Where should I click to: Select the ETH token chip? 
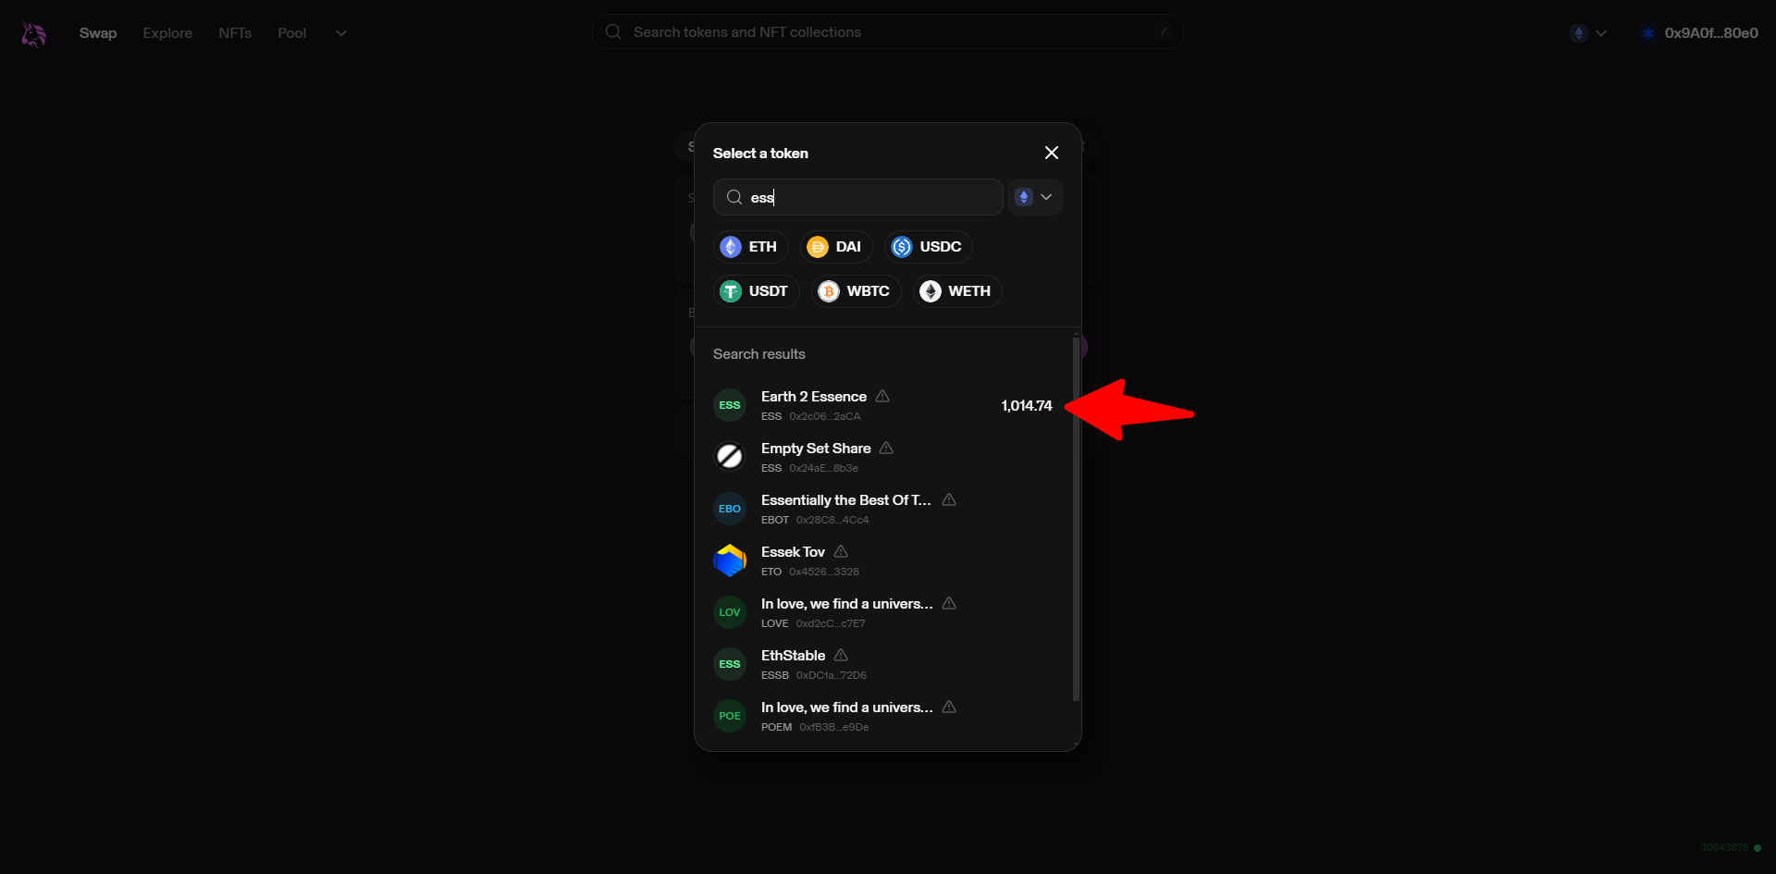750,247
